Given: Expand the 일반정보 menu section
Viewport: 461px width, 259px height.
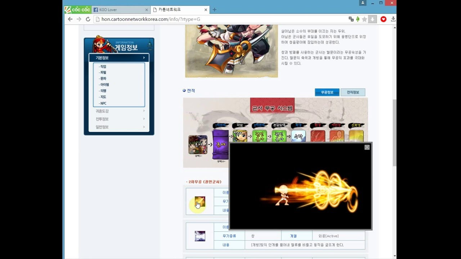Looking at the screenshot, I should (x=119, y=127).
